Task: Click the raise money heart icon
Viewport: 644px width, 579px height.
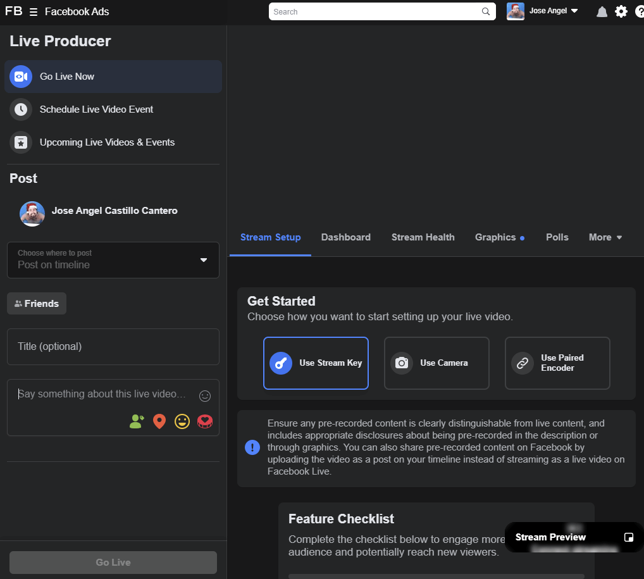Action: [204, 421]
